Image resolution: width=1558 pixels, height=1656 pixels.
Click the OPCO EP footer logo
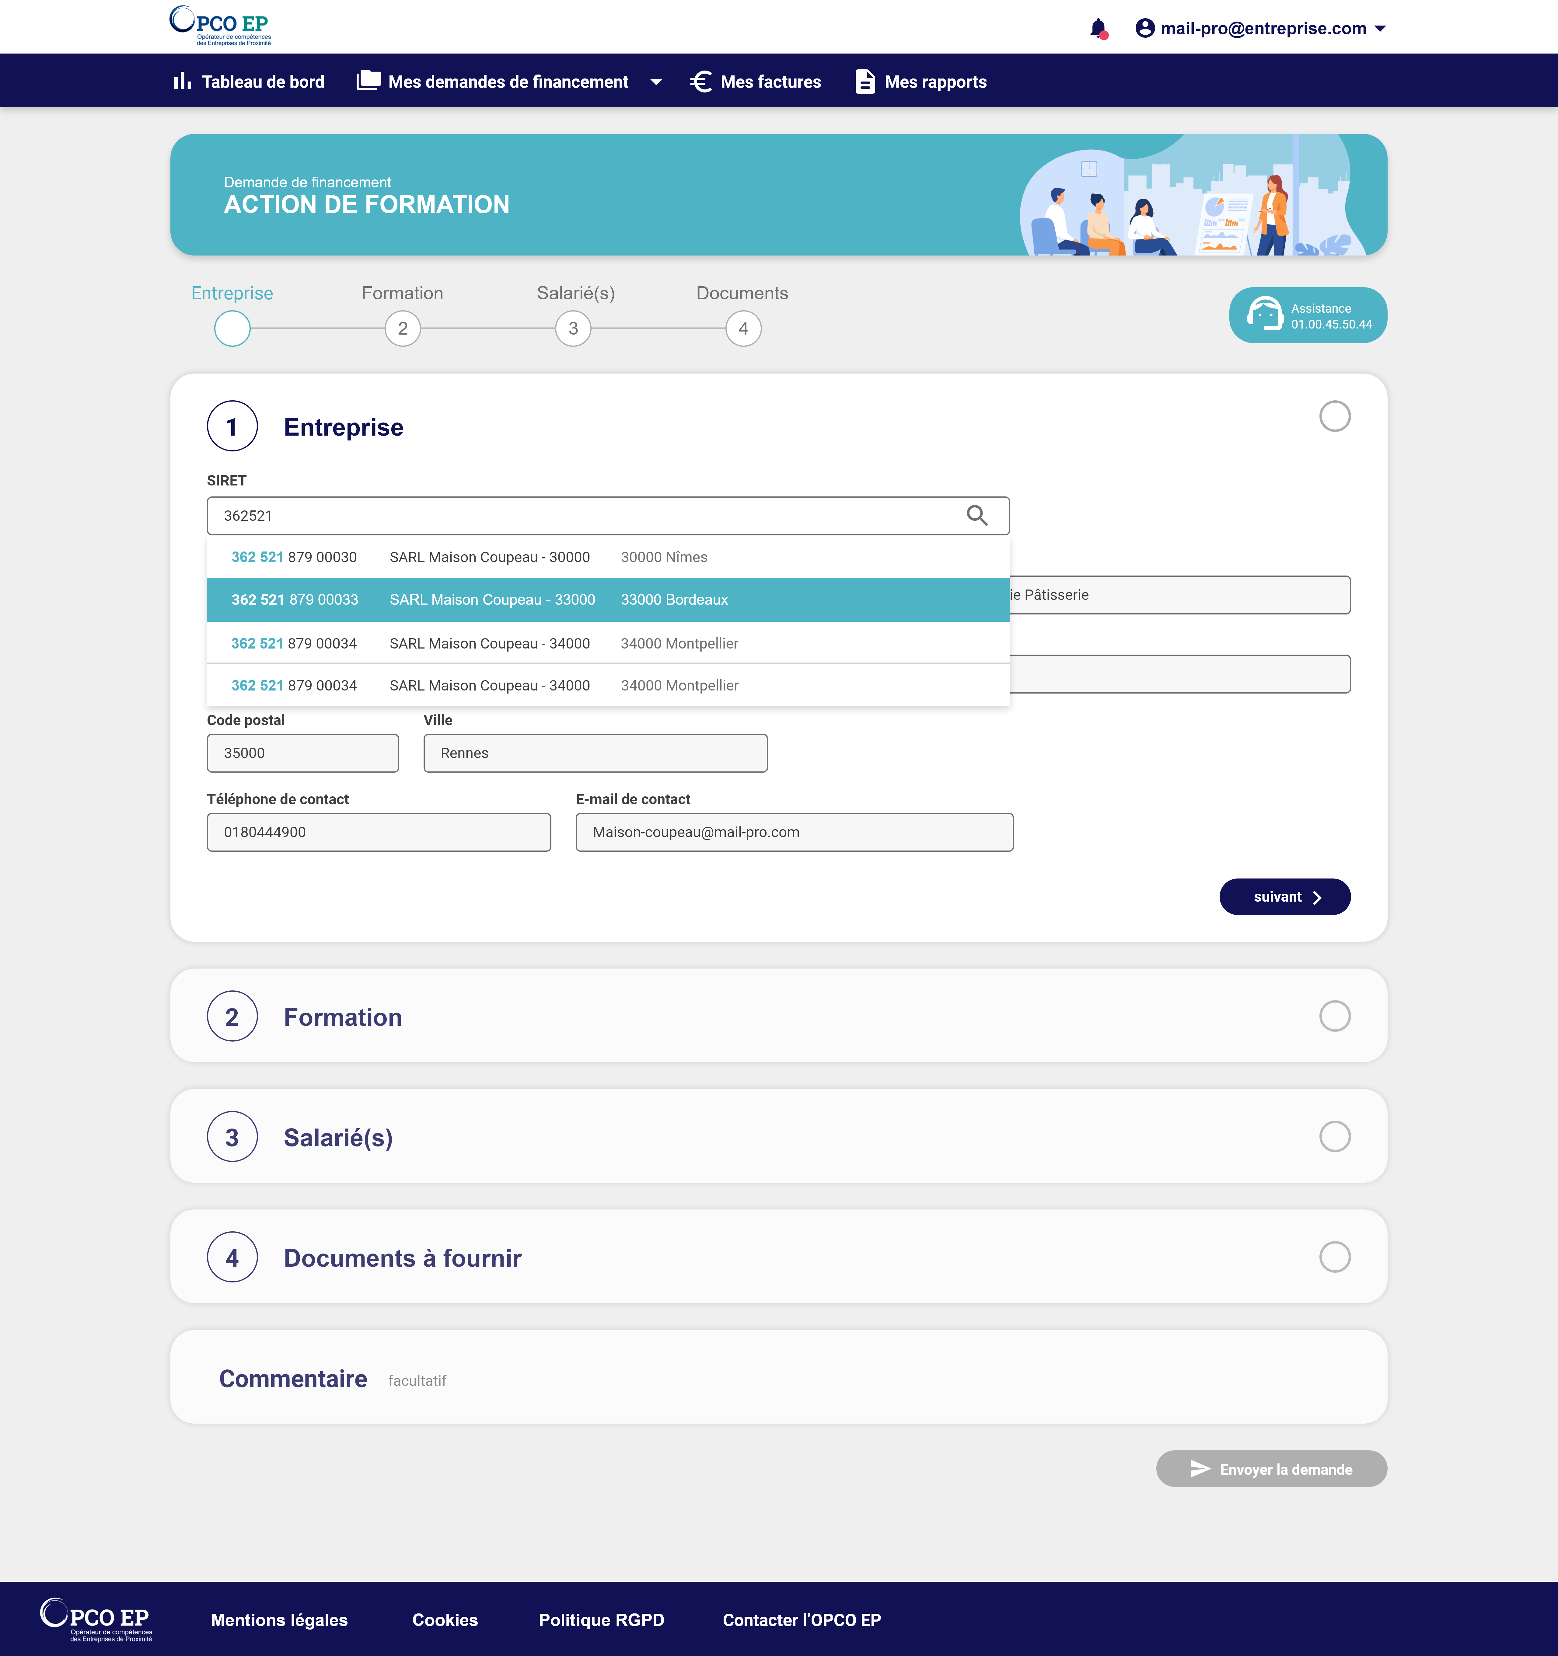(96, 1619)
